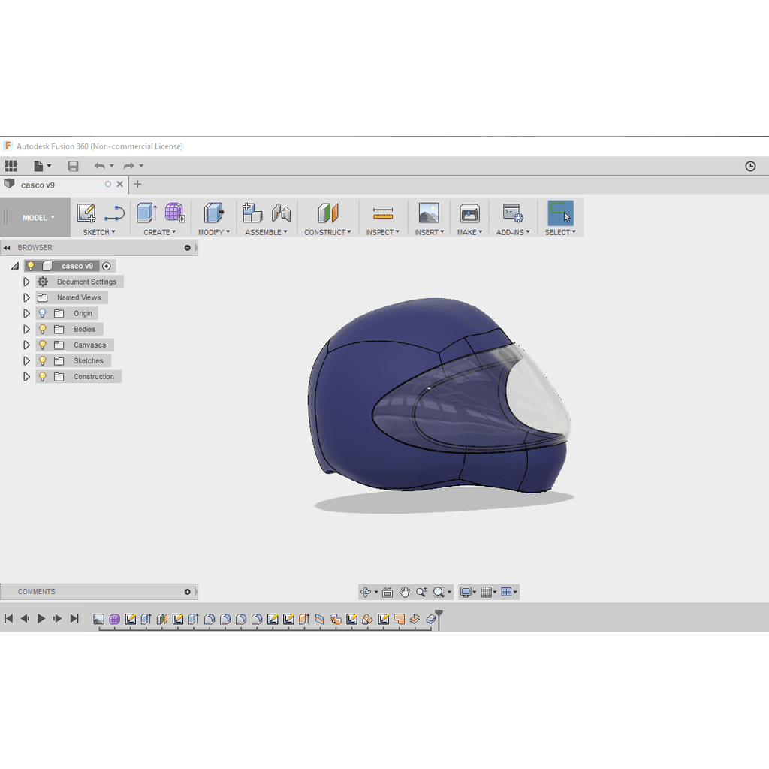Image resolution: width=769 pixels, height=769 pixels.
Task: Toggle Origin folder visibility lightbulb
Action: 43,313
